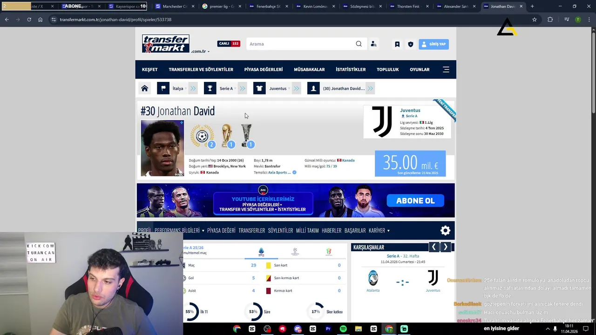Click the Transfermarkt logo
The width and height of the screenshot is (596, 335).
coord(166,44)
